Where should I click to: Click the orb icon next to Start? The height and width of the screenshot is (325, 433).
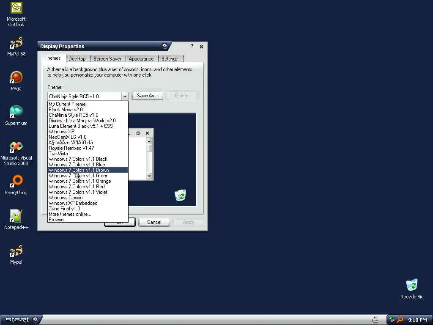pos(35,320)
